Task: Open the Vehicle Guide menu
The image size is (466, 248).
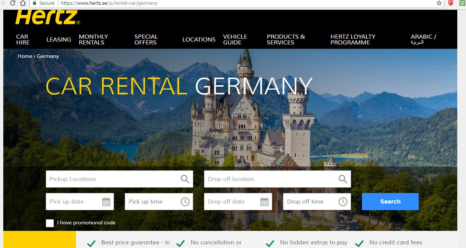Action: click(235, 39)
